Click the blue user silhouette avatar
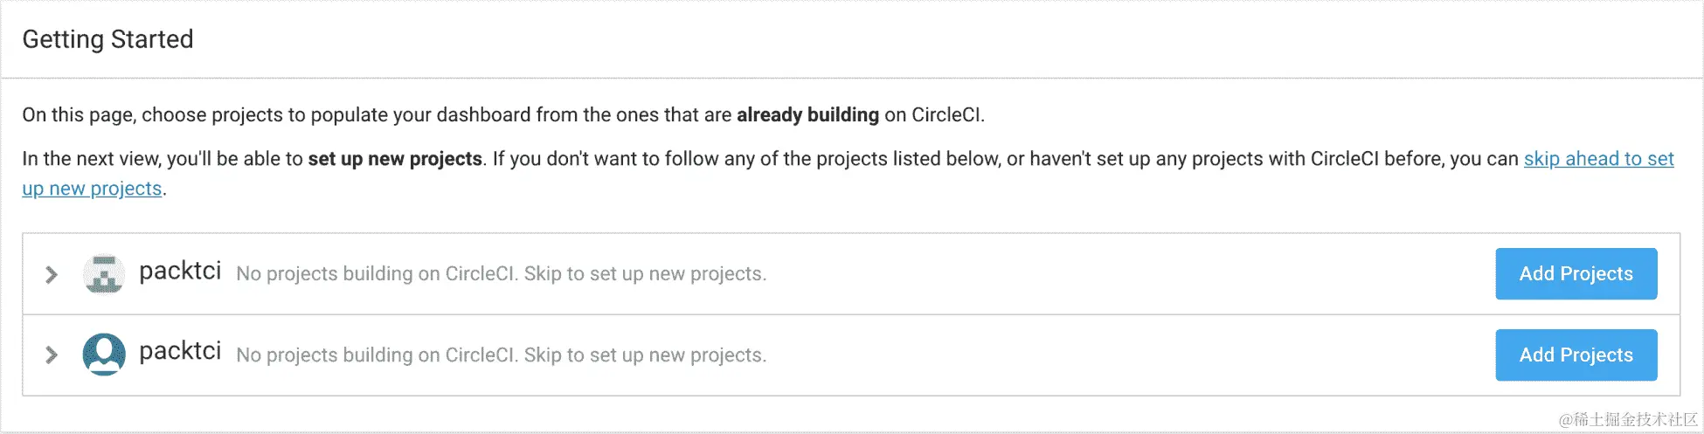The height and width of the screenshot is (434, 1704). point(104,354)
